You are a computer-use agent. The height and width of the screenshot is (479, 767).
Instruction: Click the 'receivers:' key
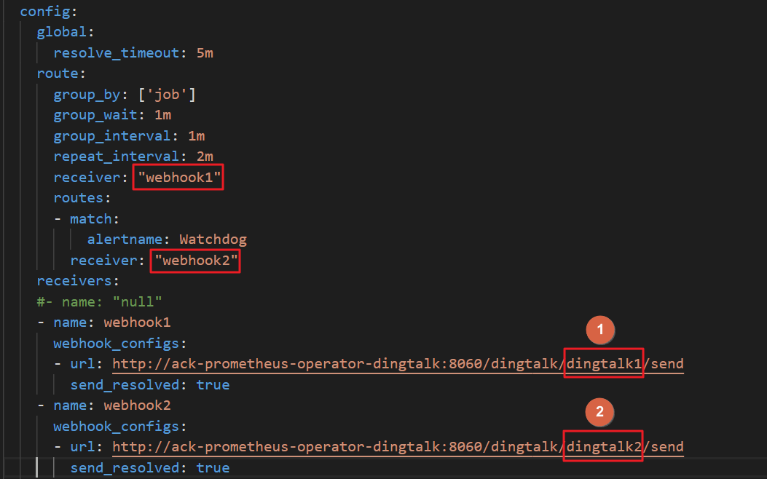[x=78, y=281]
